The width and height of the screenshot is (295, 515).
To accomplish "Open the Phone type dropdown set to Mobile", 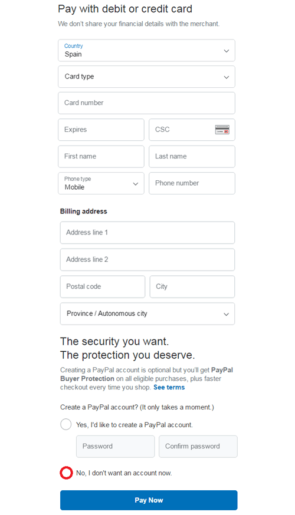I will [x=101, y=183].
